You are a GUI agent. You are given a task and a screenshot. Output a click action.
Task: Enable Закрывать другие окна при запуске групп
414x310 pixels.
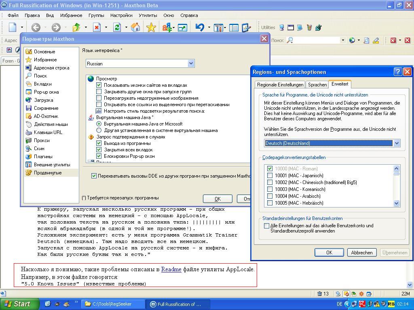pos(99,92)
